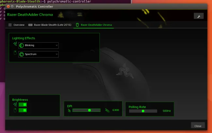This screenshot has width=212, height=133.
Task: Toggle the scroll wheel brightness switch
Action: pyautogui.click(x=23, y=110)
